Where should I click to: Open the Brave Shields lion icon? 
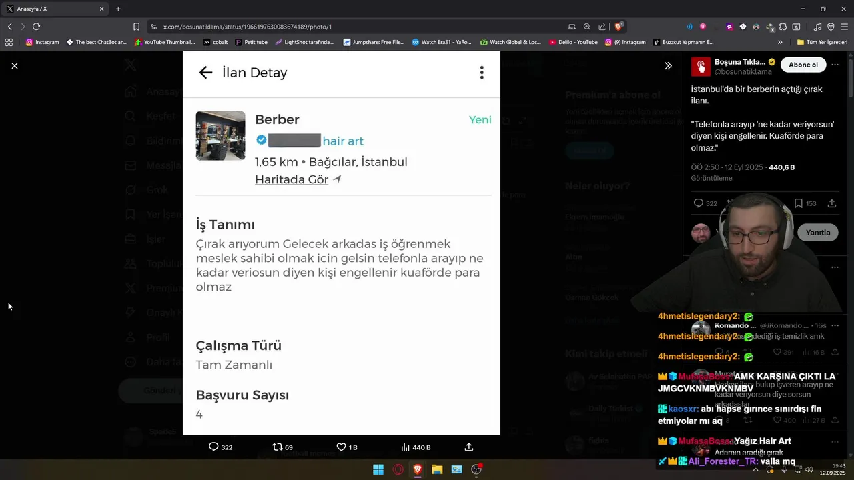tap(619, 27)
